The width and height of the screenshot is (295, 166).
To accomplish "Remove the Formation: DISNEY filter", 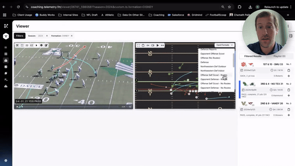I will coord(72,36).
